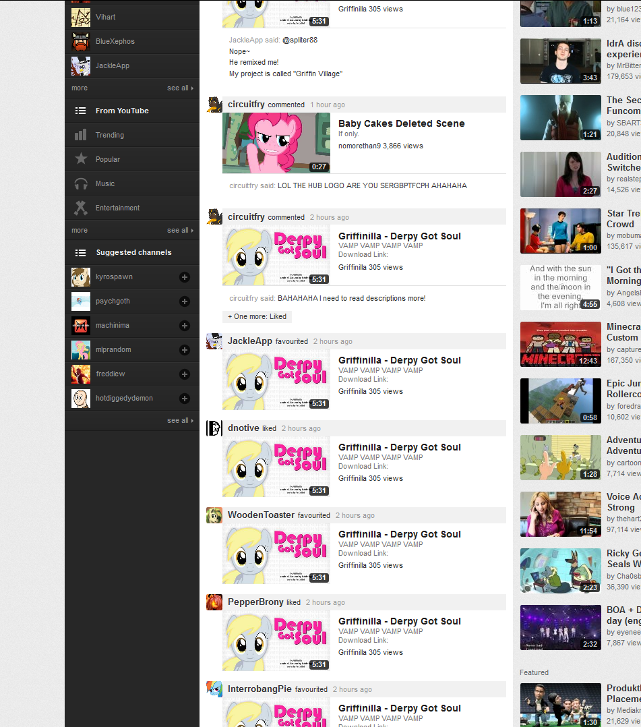Open kyrospawn channel avatar

81,277
